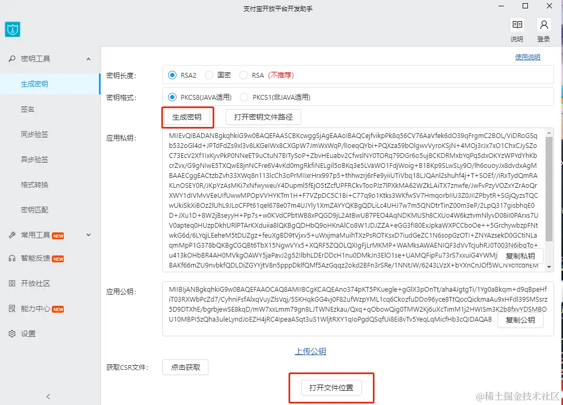
Task: Minimize the 支付宝开放平台开发助手 window
Action: point(501,6)
